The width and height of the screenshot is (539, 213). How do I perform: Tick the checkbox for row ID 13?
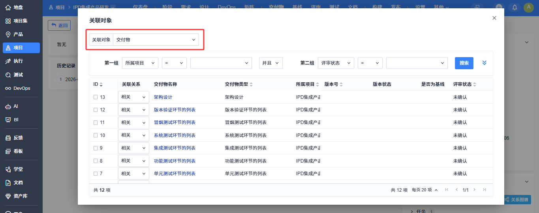click(96, 97)
